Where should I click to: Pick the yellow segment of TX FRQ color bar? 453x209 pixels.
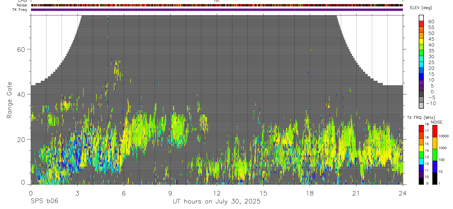click(421, 148)
